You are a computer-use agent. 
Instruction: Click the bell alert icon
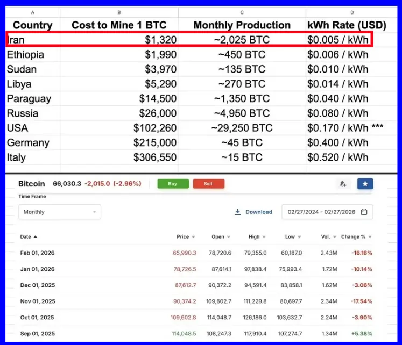343,184
